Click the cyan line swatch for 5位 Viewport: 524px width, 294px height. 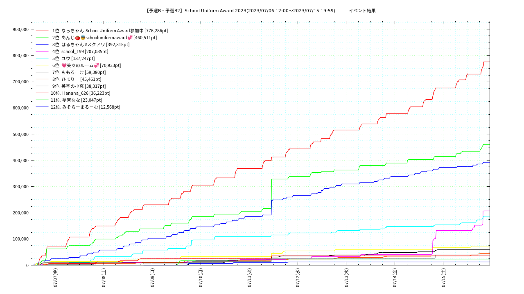click(x=42, y=58)
